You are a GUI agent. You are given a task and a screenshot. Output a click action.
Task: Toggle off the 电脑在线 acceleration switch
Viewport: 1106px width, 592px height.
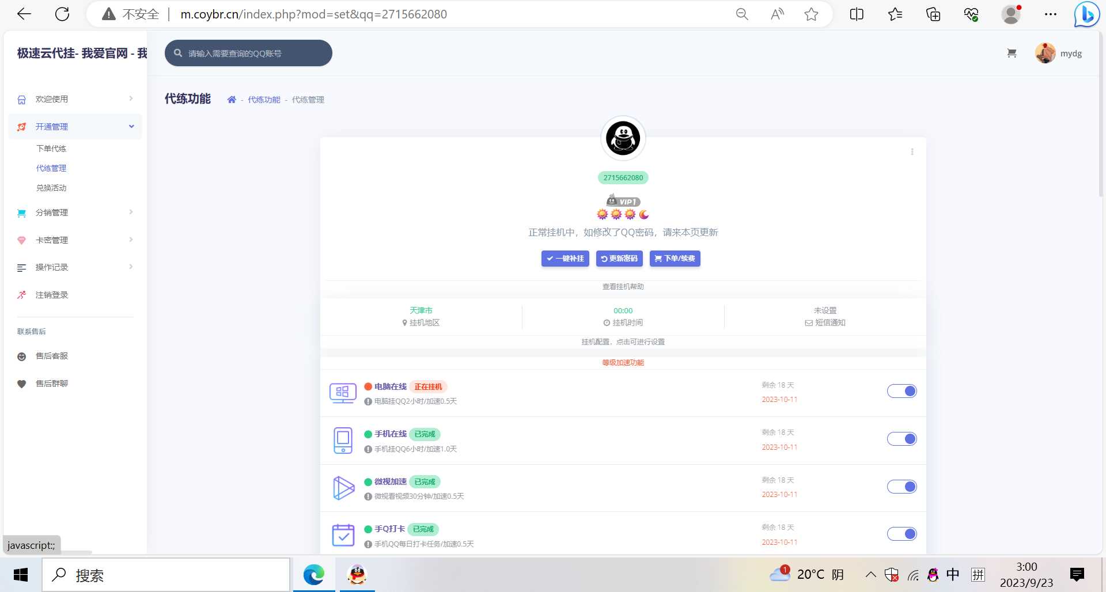902,390
